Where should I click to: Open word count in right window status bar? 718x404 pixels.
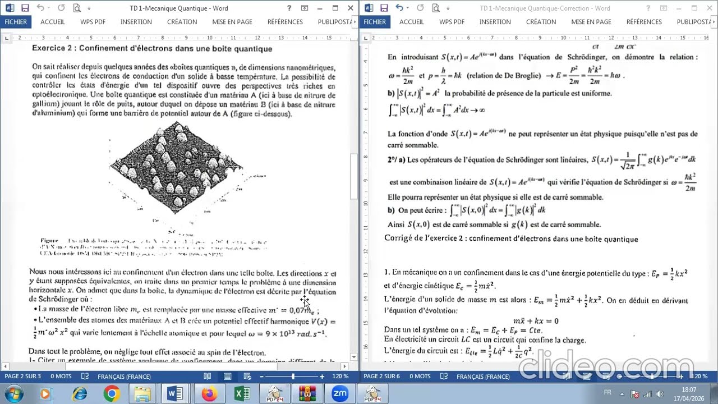tap(420, 377)
